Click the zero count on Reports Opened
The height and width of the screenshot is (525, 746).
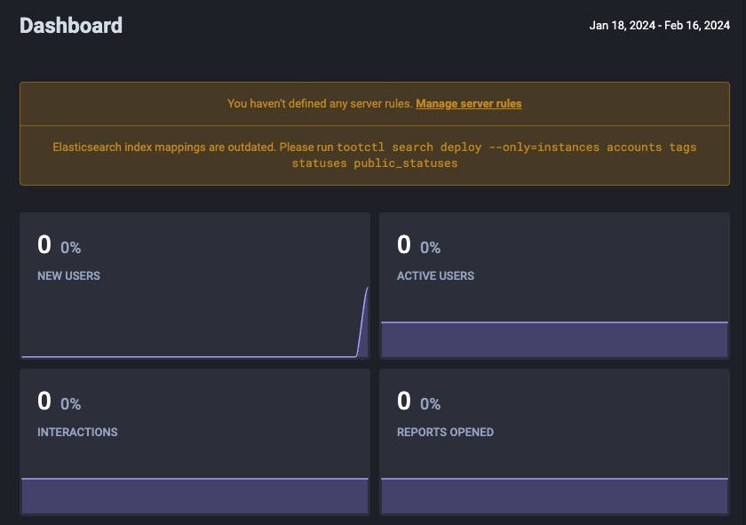click(x=402, y=401)
